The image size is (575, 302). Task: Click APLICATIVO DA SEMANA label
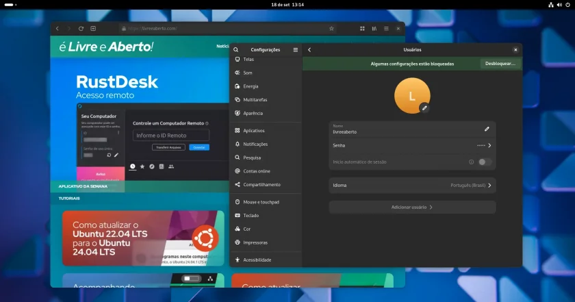83,186
